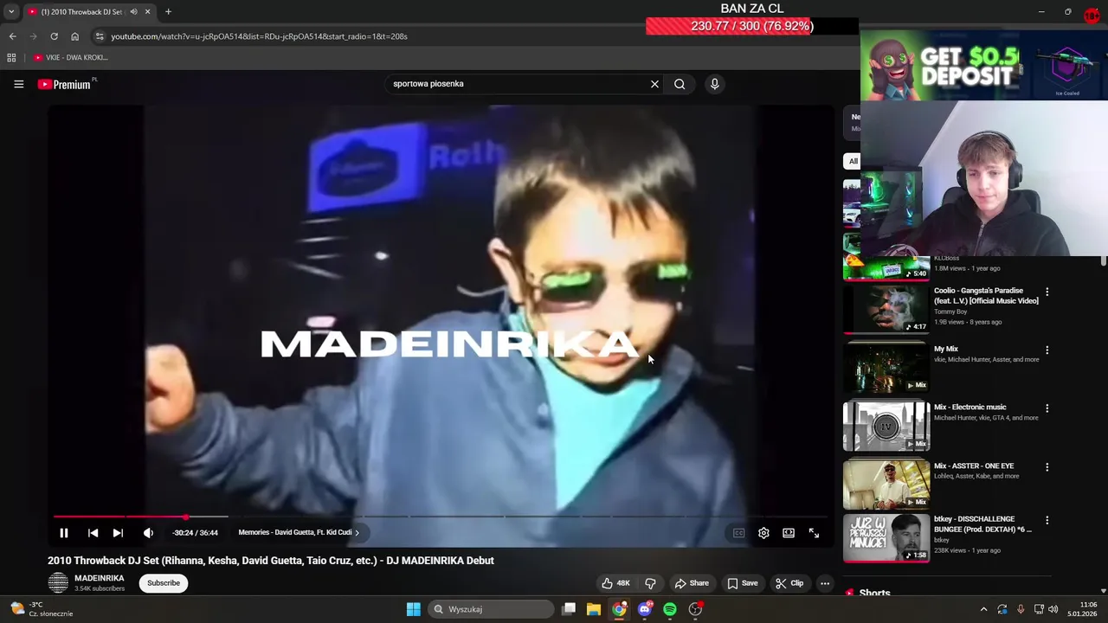Open 'Mix - ASSTER - ONE EYE' title

974,466
